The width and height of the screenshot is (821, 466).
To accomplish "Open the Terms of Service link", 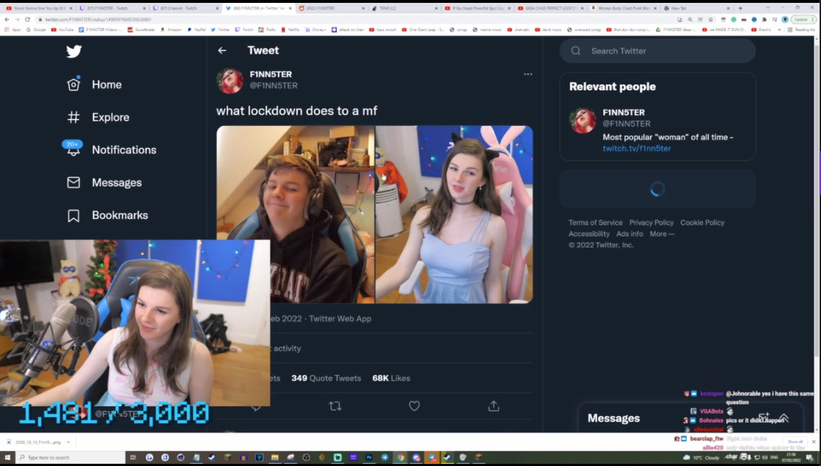I will (x=595, y=223).
